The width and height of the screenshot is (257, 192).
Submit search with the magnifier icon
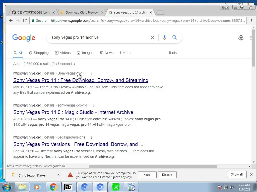click(x=174, y=37)
